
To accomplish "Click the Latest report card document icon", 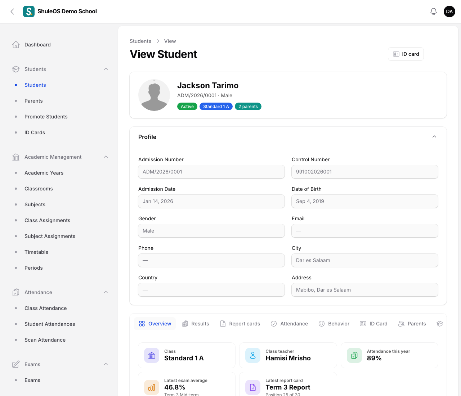I will coord(253,387).
